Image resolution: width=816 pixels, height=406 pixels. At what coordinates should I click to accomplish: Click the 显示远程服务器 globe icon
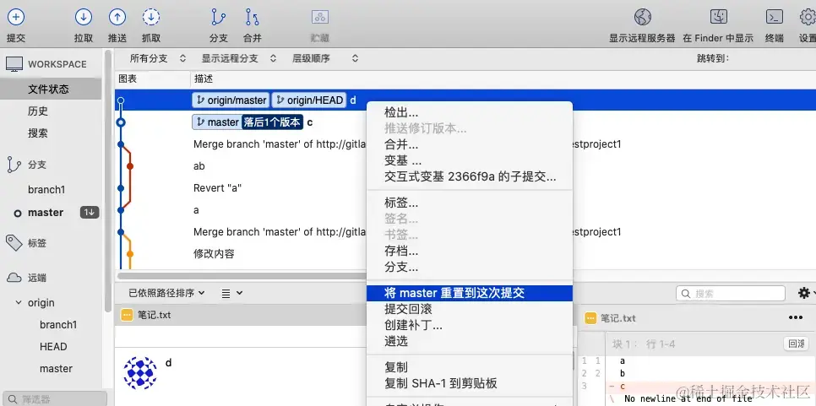pyautogui.click(x=643, y=17)
